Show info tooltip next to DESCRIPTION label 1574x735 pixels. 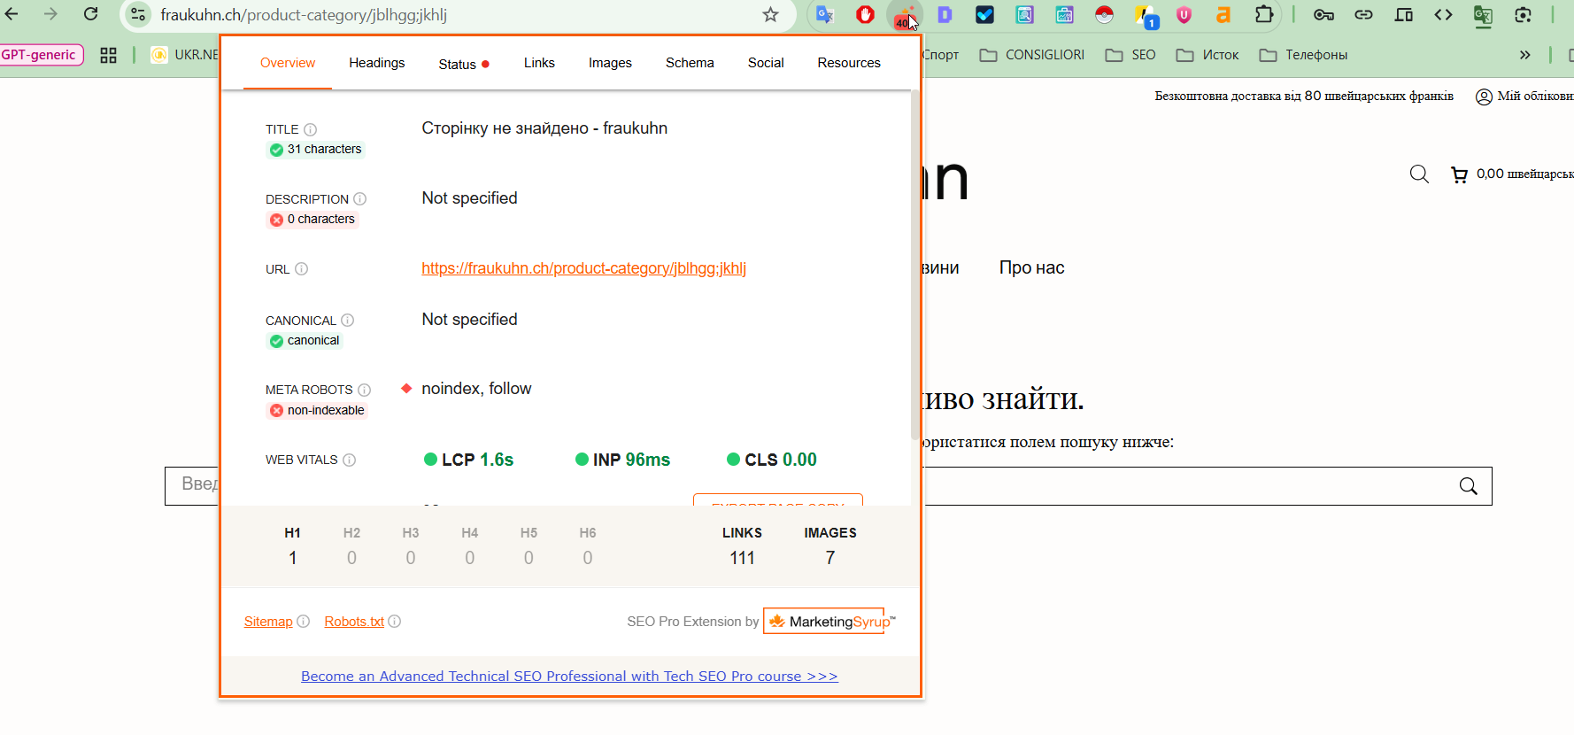pos(359,199)
